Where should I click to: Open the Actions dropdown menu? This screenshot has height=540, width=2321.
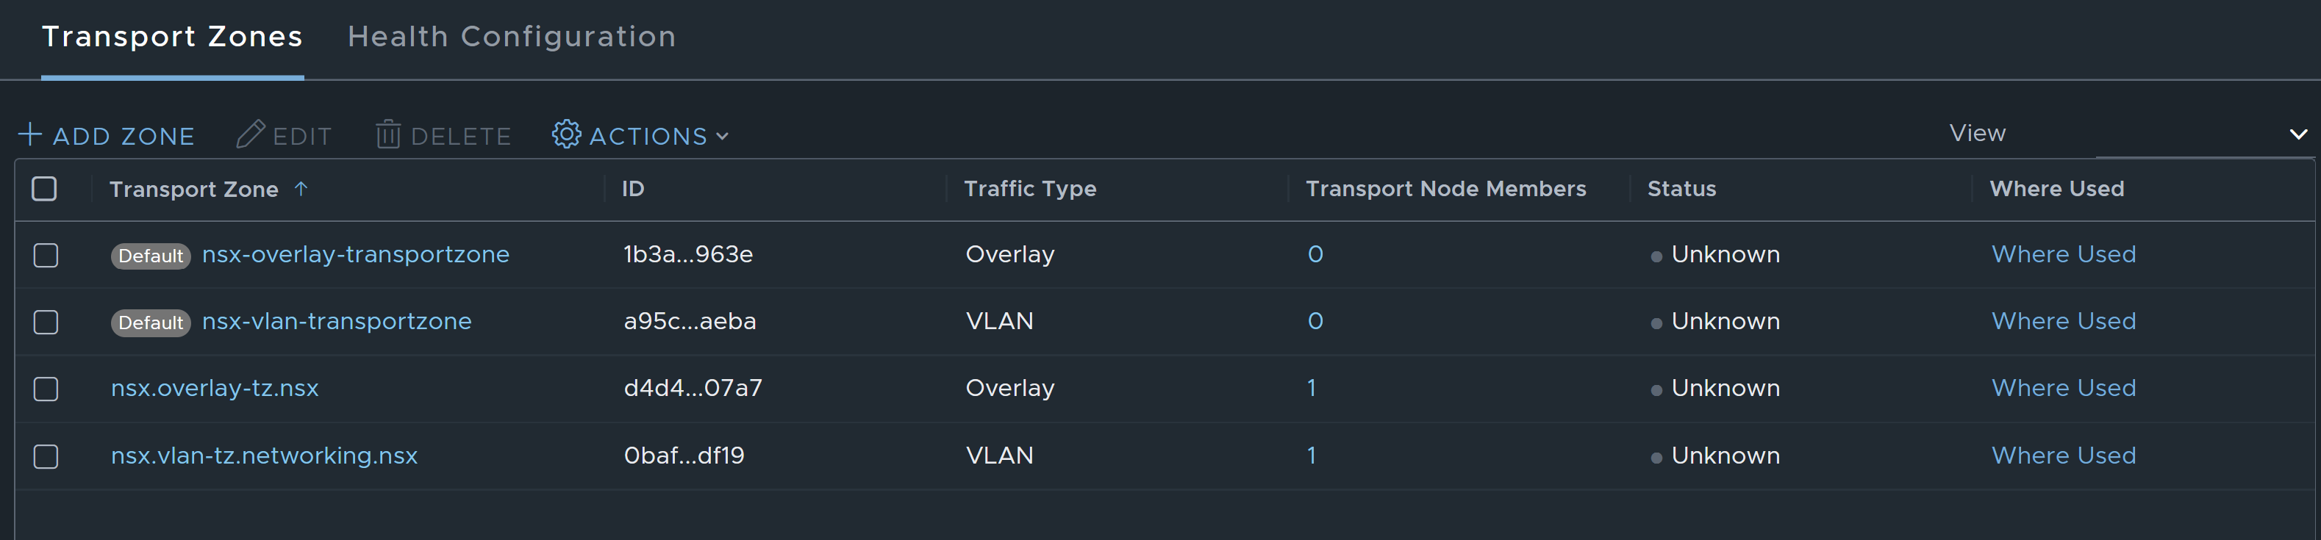(640, 135)
